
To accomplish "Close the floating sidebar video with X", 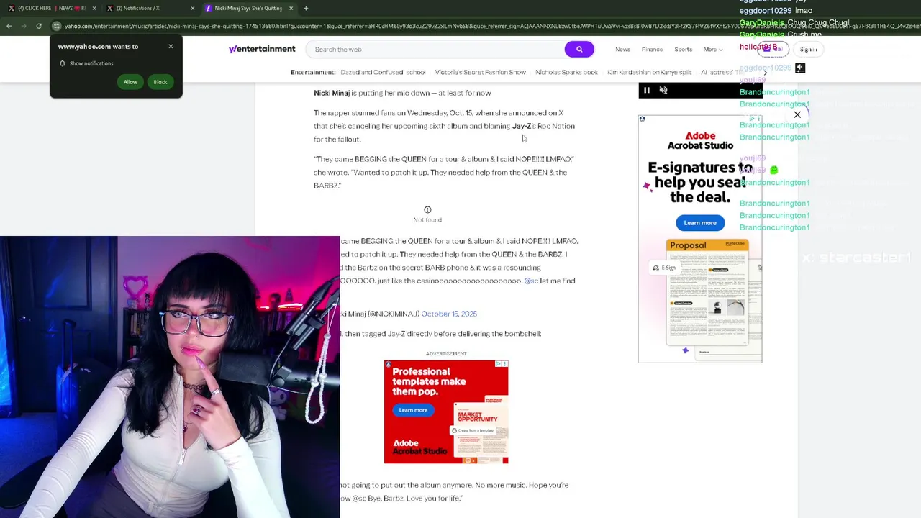I will coord(797,114).
